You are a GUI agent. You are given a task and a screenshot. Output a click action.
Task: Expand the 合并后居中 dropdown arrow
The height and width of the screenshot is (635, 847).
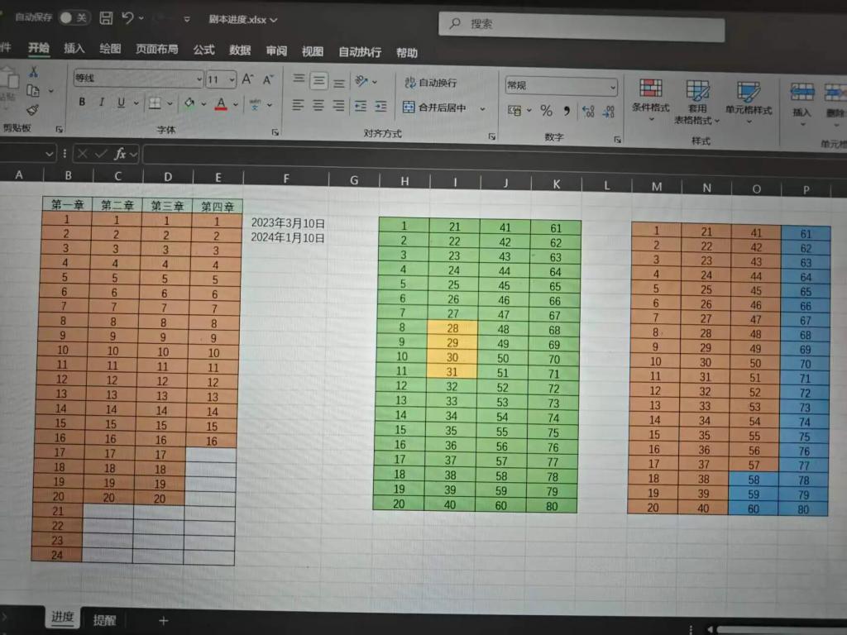point(482,108)
